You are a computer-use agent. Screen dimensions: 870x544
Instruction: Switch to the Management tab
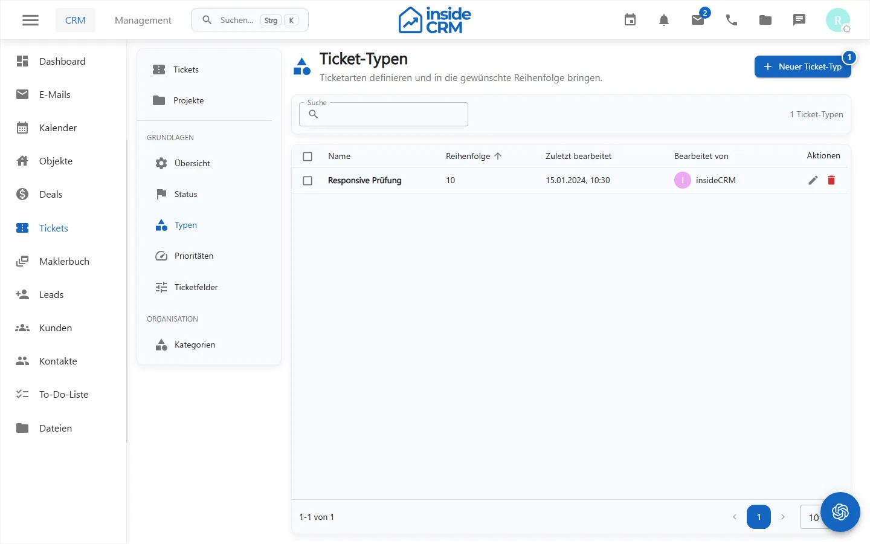click(x=143, y=20)
